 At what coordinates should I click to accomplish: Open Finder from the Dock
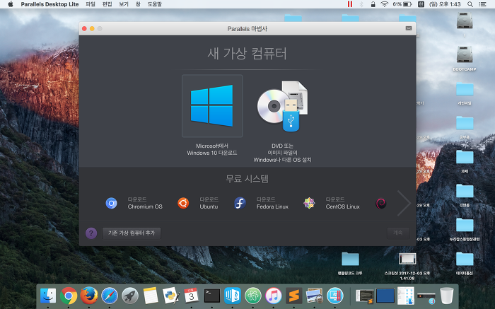point(48,296)
